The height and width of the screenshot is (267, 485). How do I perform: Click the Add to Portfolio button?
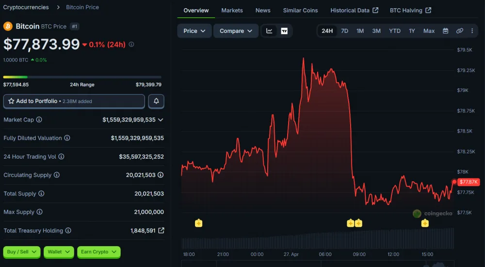74,101
